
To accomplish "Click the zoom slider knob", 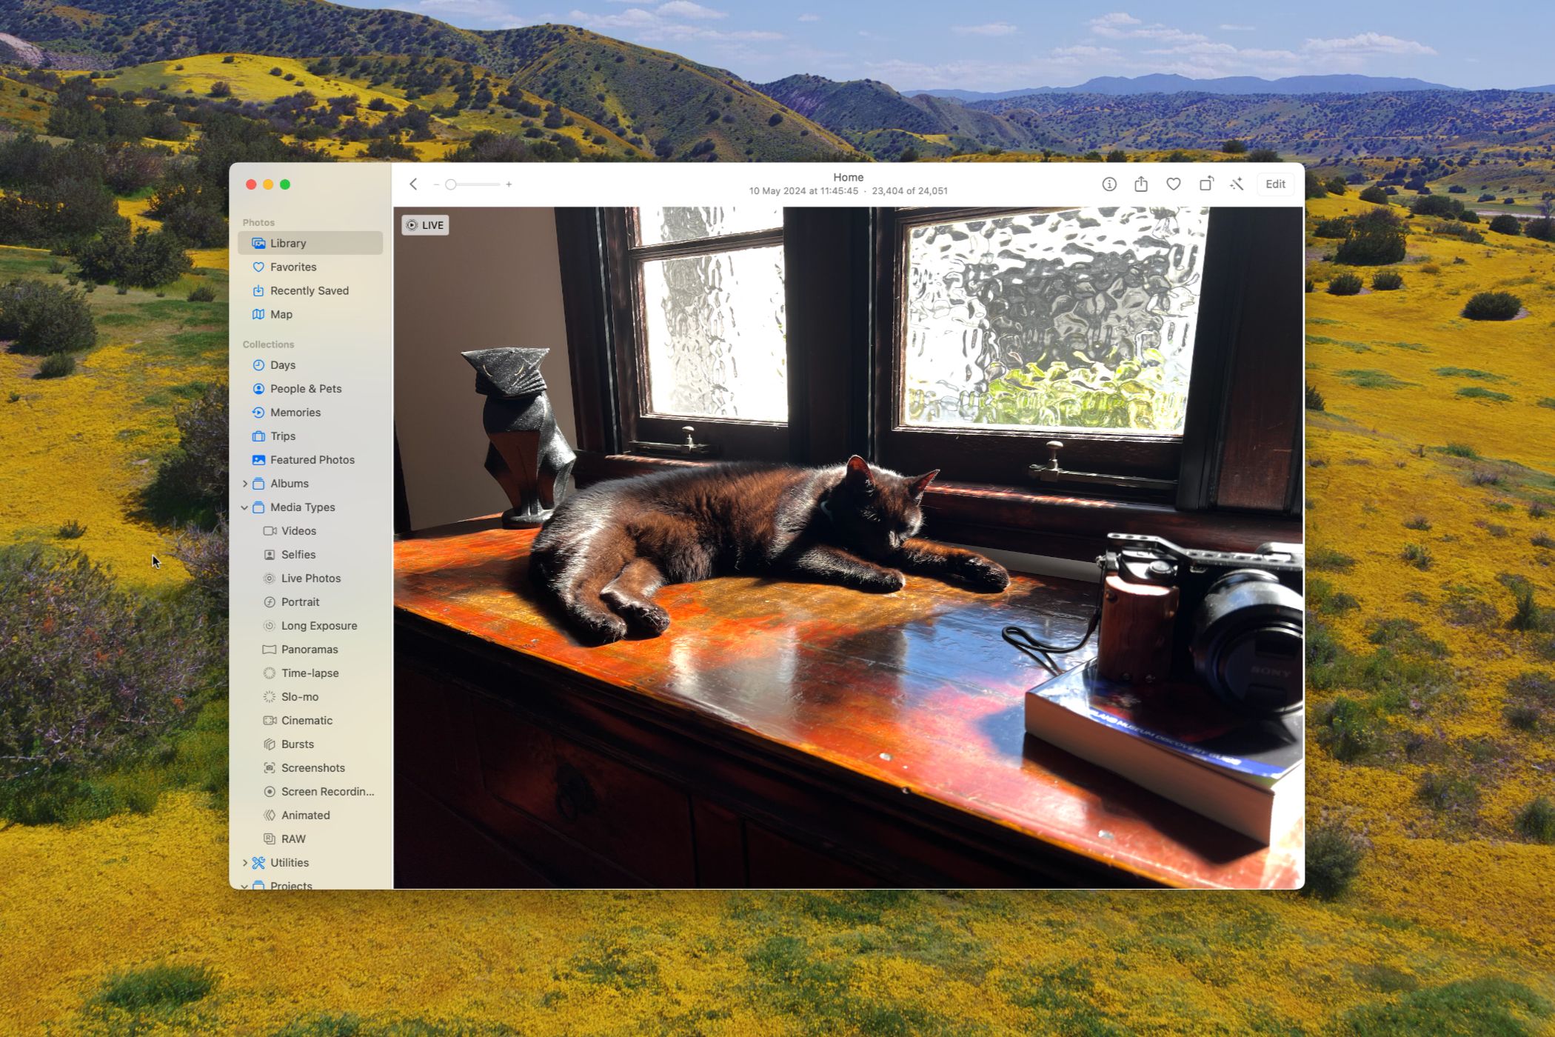I will [x=450, y=184].
